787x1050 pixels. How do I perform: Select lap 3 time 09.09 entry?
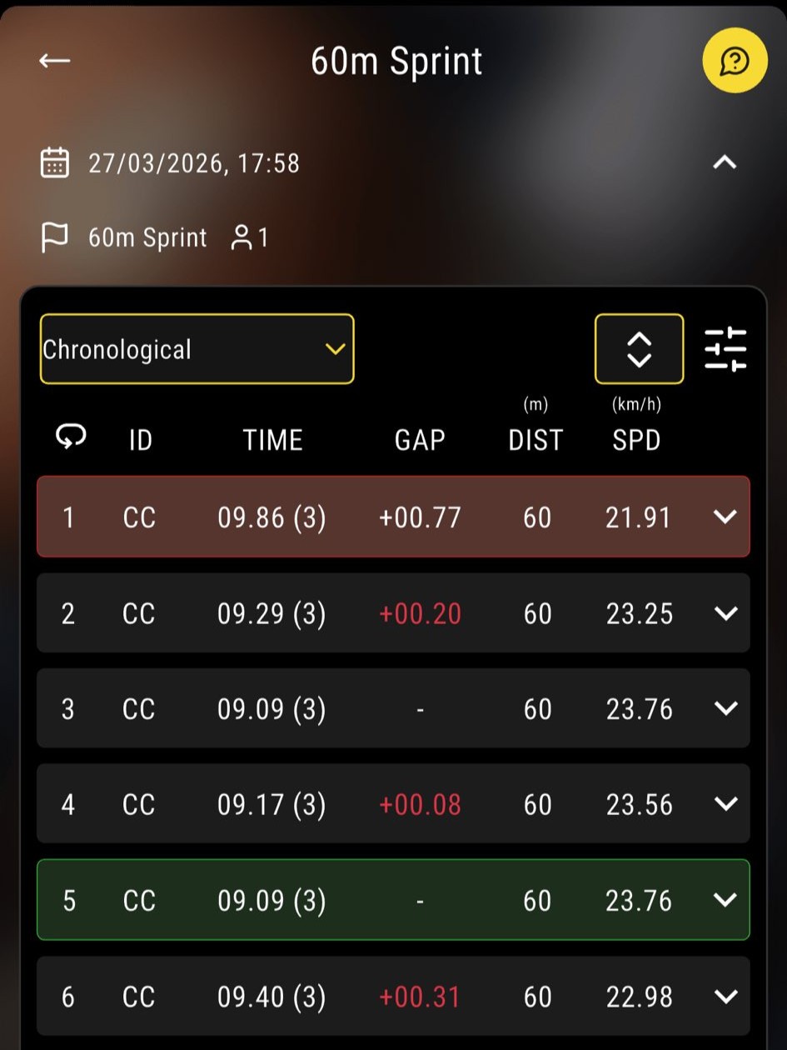tap(271, 709)
